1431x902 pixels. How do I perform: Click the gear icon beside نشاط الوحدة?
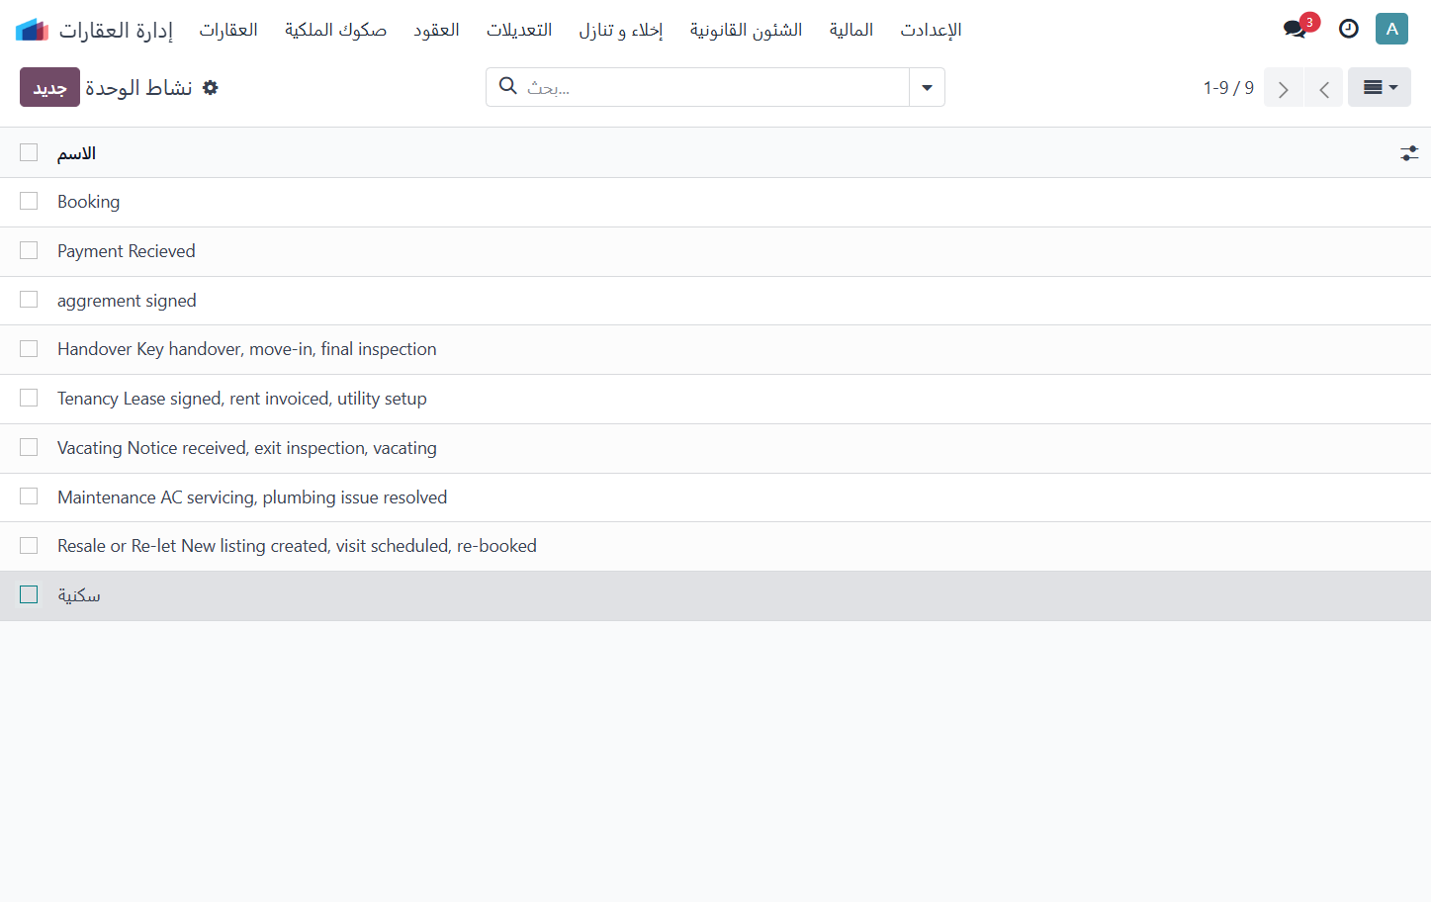pyautogui.click(x=211, y=88)
